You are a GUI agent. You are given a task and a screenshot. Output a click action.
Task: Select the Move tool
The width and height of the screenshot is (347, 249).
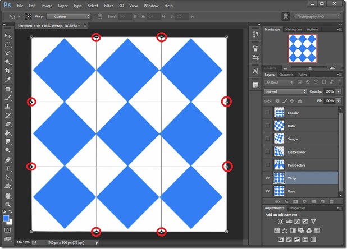8,35
